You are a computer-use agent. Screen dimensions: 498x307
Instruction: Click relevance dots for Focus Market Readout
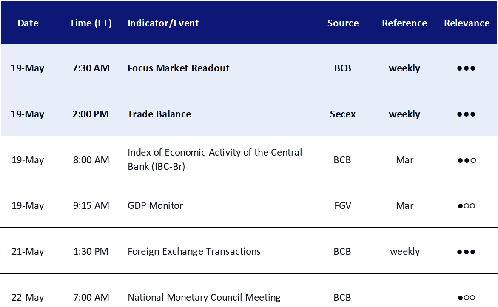466,68
